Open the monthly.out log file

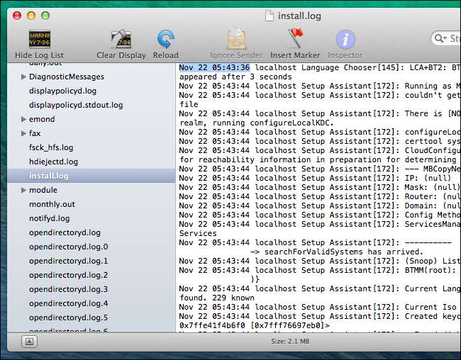point(52,204)
